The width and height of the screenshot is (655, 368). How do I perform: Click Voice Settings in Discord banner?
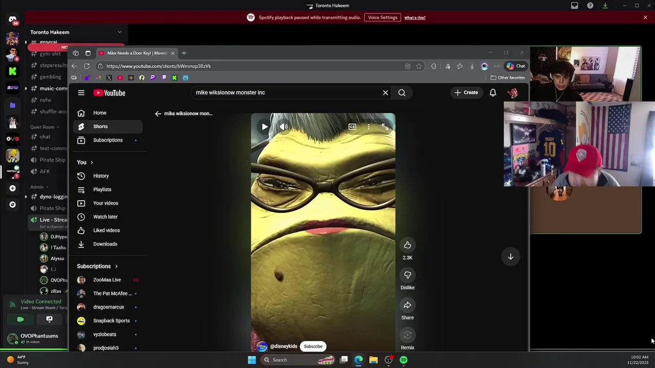[x=382, y=17]
